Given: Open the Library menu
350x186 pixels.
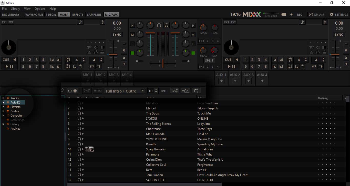Looking at the screenshot, I should coord(15,9).
